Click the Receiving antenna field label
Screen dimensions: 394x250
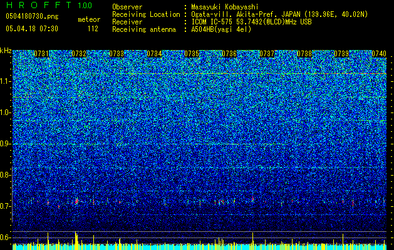(144, 29)
